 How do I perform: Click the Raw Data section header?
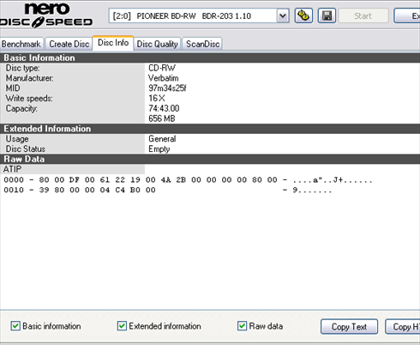210,159
